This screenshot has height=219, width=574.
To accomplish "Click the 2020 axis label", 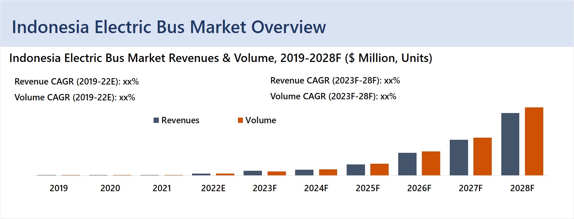I will click(110, 188).
